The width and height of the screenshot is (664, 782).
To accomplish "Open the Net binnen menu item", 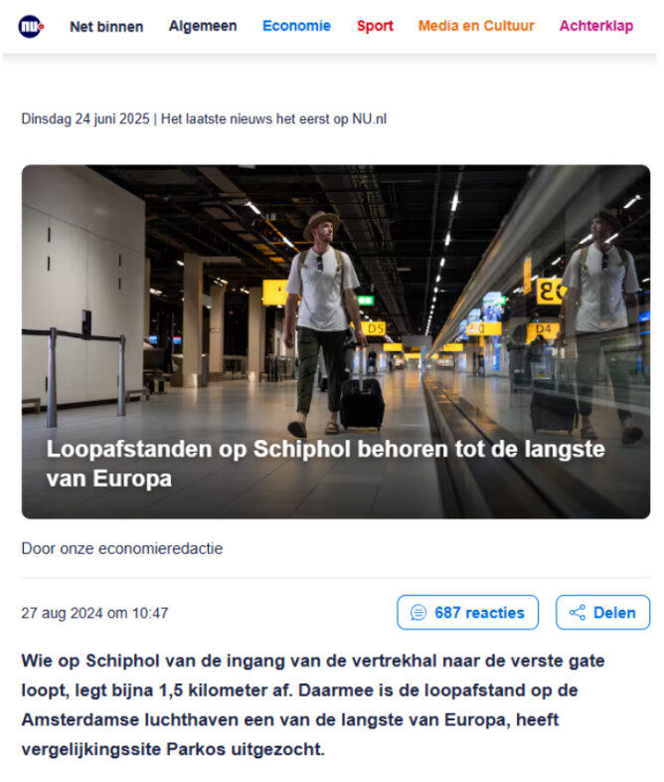I will [x=106, y=27].
